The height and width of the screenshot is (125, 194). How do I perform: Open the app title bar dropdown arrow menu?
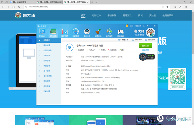147,26
